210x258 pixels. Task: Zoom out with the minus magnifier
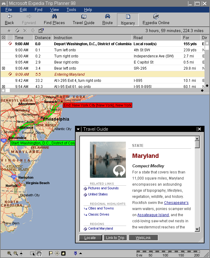click(x=16, y=253)
